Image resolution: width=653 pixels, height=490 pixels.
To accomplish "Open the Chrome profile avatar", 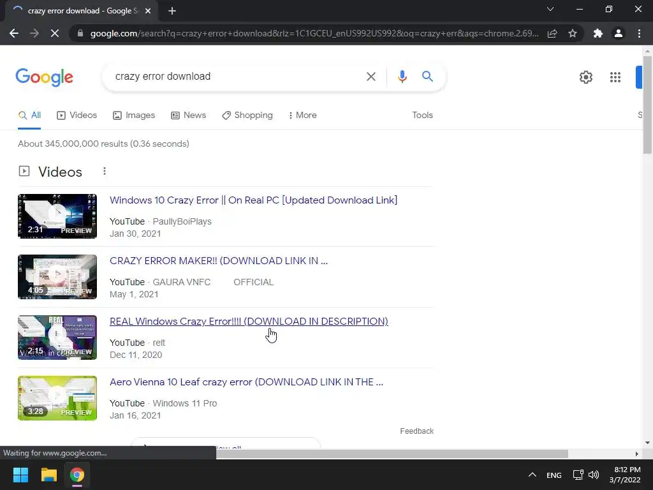I will click(x=619, y=33).
